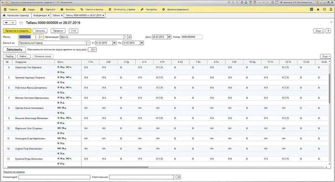Close the Табель 0000-000009 tab
The height and width of the screenshot is (182, 335).
[x=103, y=16]
